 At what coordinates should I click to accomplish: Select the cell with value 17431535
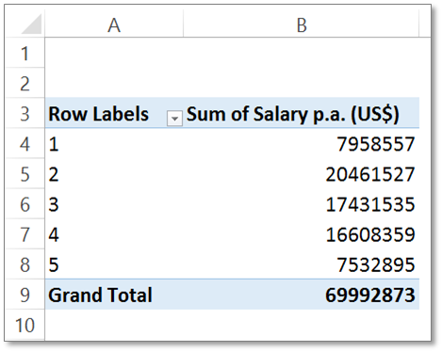click(302, 204)
